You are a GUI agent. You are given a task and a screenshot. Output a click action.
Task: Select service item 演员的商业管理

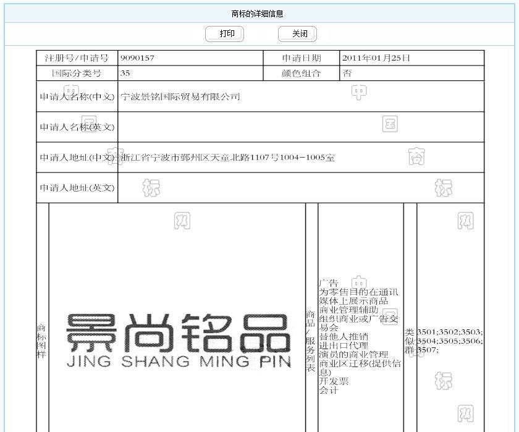353,355
